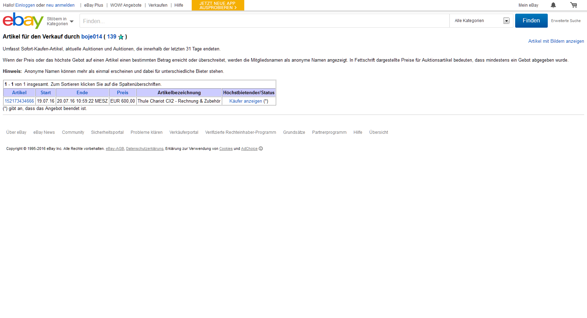Viewport: 587px width, 318px height.
Task: Click the feedback star icon next to 139
Action: click(121, 37)
